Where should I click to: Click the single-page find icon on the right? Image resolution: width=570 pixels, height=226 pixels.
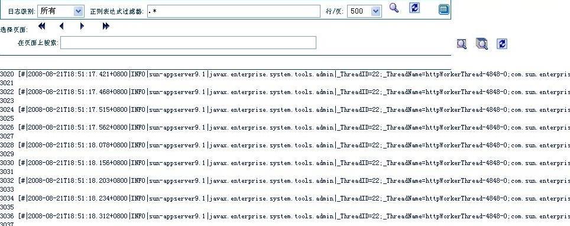(462, 44)
